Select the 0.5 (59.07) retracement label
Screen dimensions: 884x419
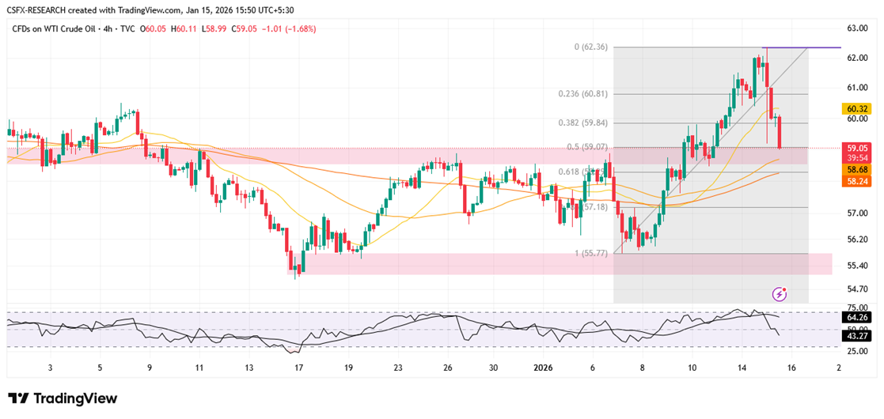[x=587, y=147]
